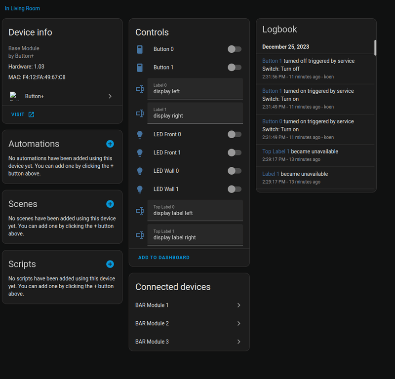Screen dimensions: 395x379
Task: Toggle the Button 0 switch
Action: [x=235, y=49]
